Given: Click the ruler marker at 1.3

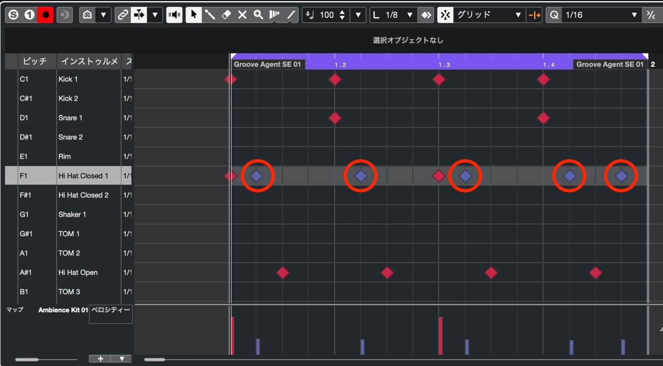Looking at the screenshot, I should [x=444, y=64].
